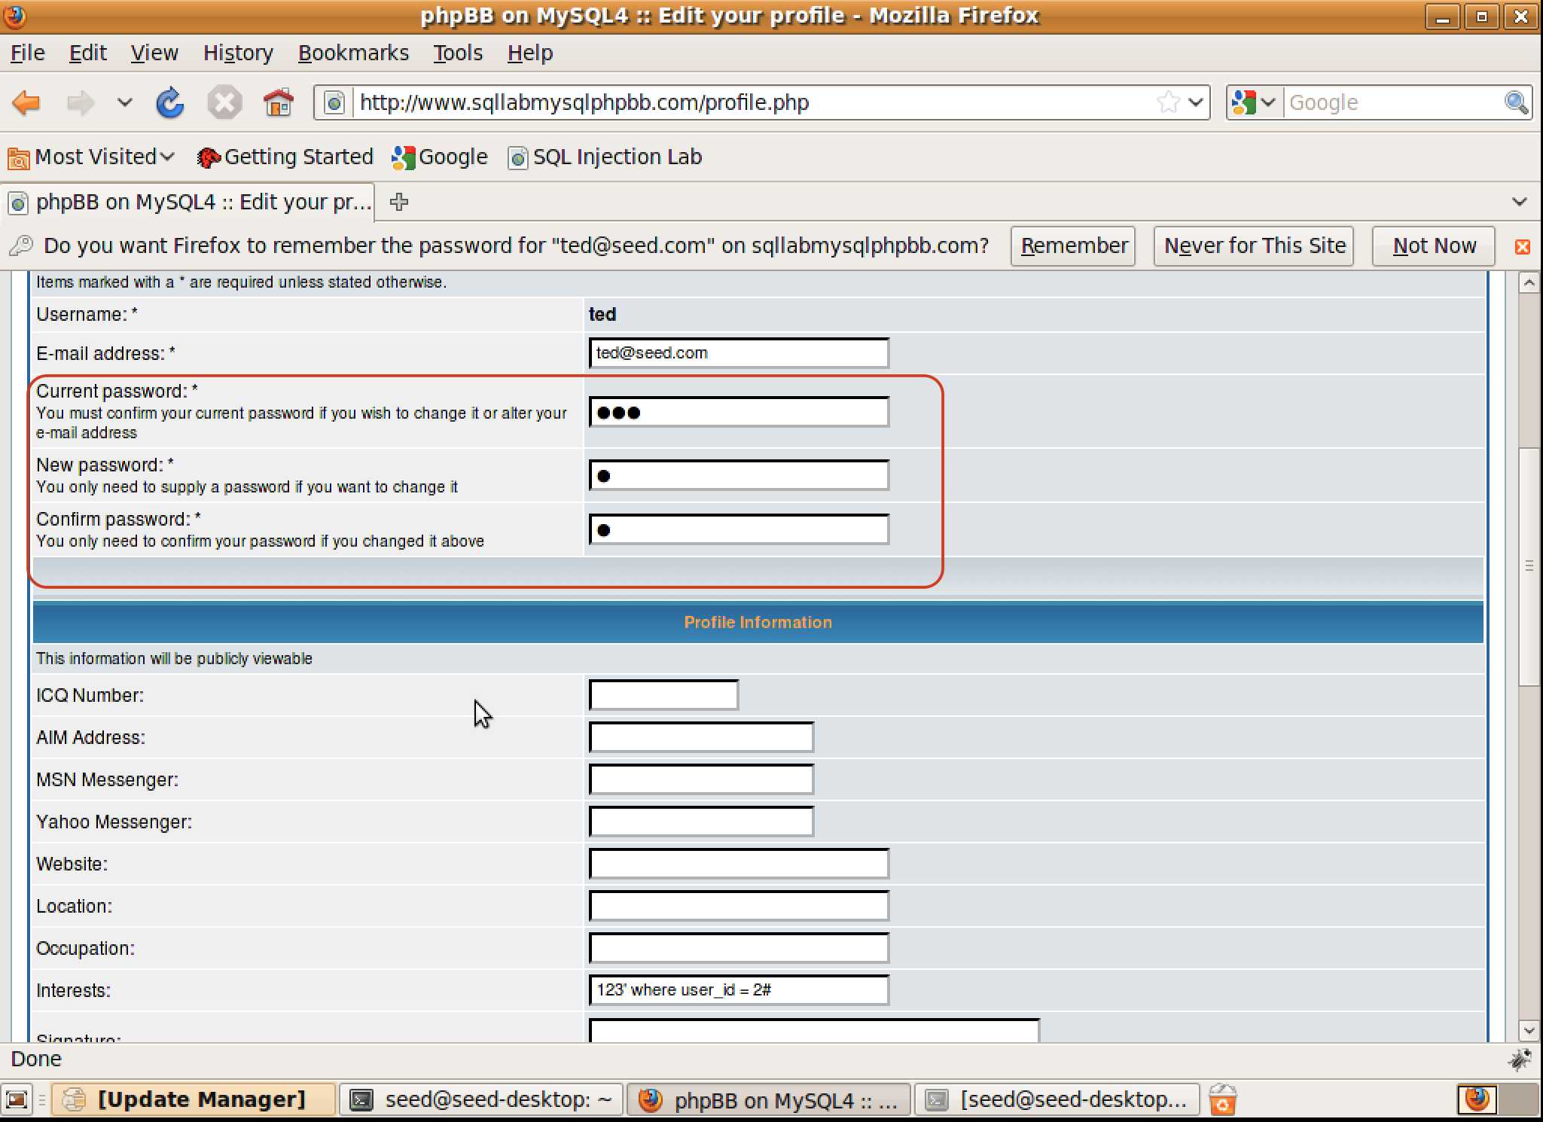Open the Tools menu

(x=457, y=53)
